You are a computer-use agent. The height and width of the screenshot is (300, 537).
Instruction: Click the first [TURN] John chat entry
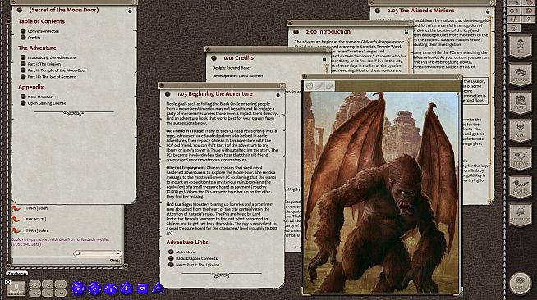coord(35,208)
